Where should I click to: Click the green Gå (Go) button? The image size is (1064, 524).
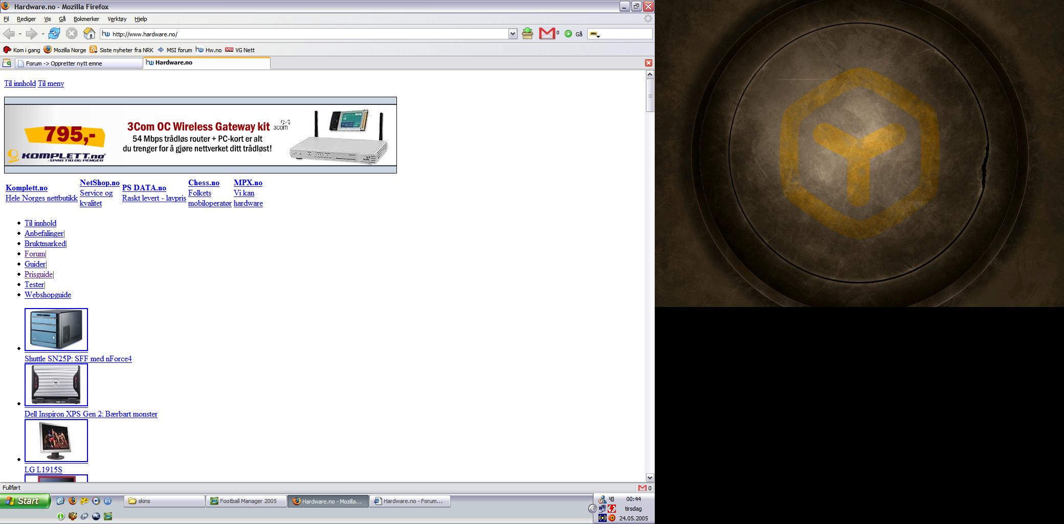pos(573,34)
